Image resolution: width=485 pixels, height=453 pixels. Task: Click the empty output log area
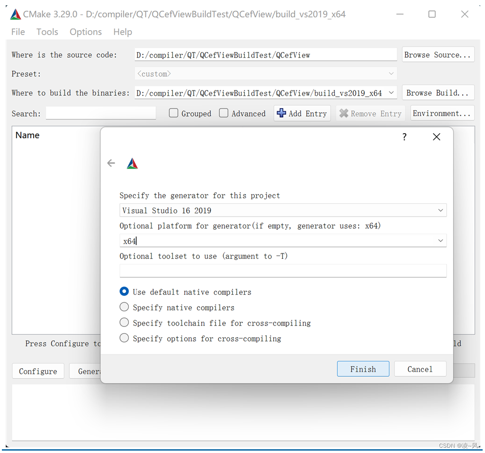(x=243, y=412)
